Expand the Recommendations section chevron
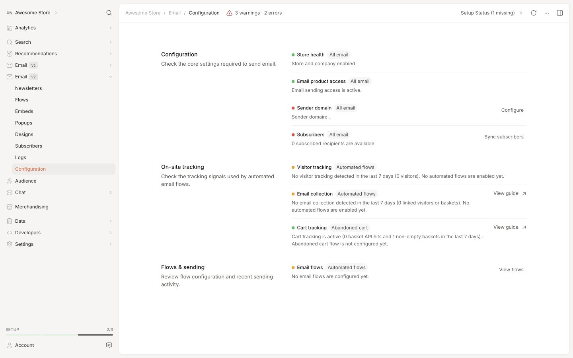Viewport: 573px width, 358px height. [x=111, y=54]
